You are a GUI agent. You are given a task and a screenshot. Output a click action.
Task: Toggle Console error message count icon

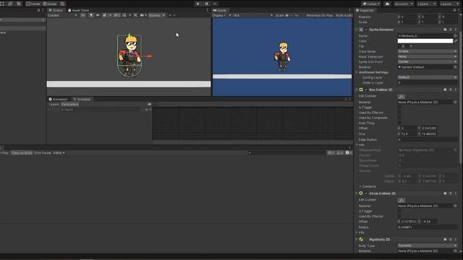coord(349,153)
